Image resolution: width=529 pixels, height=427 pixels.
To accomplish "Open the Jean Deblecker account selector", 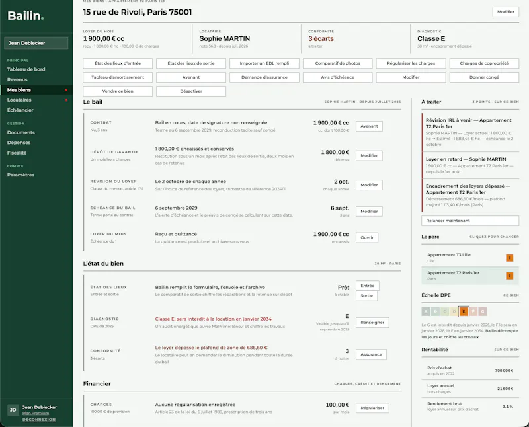I will tap(36, 43).
